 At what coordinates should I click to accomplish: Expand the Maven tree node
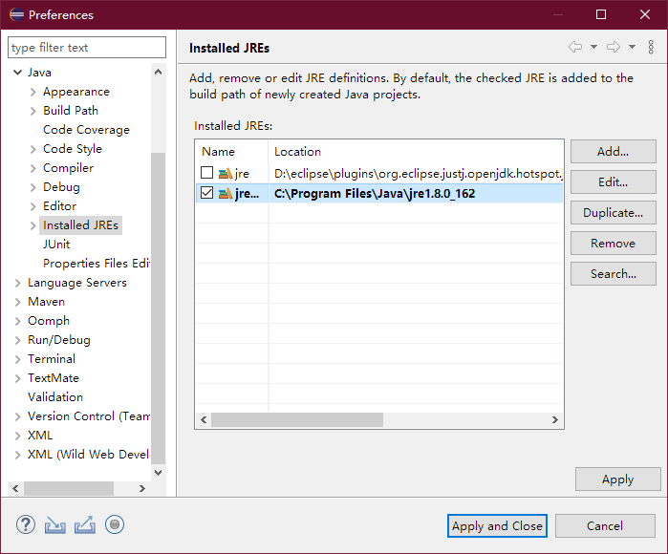18,302
